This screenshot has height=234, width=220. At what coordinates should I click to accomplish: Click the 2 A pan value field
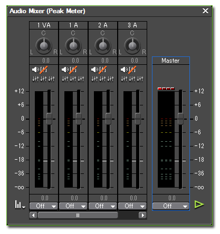(x=103, y=61)
